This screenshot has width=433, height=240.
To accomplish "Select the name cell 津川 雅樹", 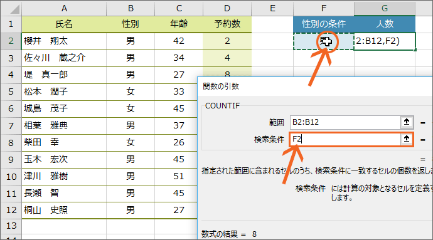I will tap(64, 177).
